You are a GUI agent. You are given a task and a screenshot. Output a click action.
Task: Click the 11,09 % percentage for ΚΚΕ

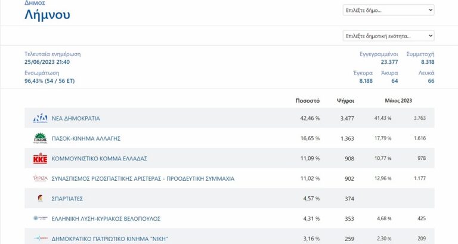(310, 158)
